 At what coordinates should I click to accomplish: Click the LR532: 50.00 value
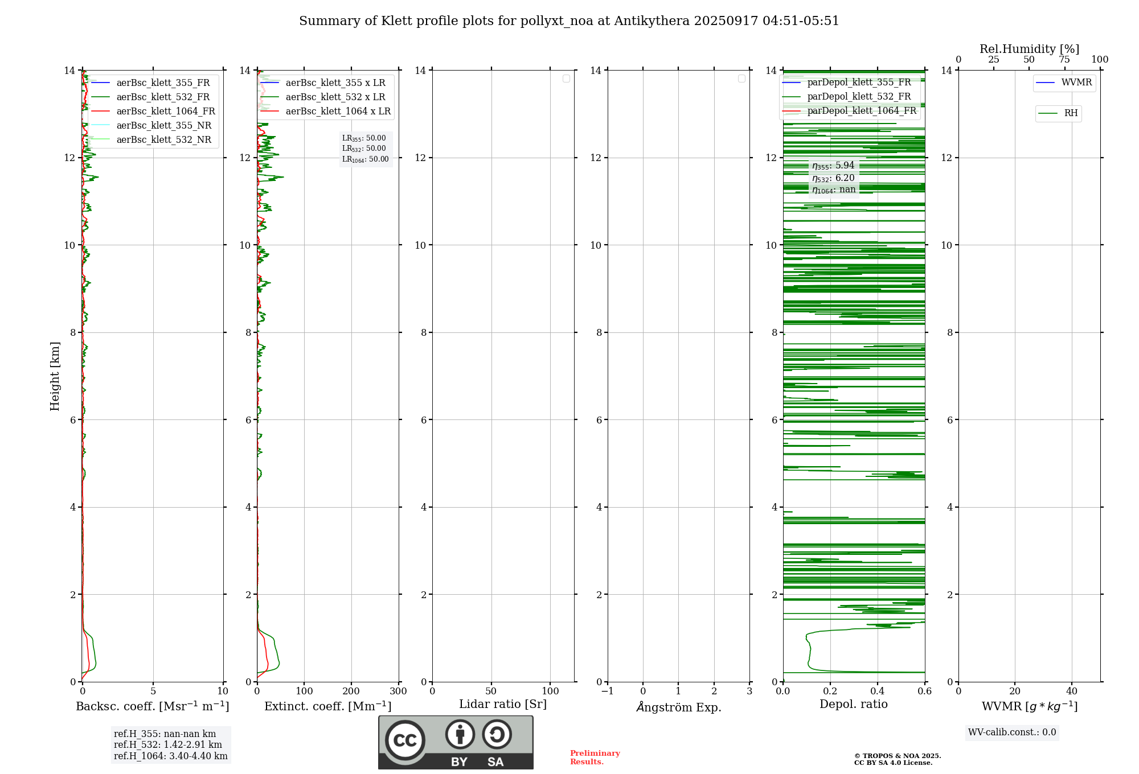coord(364,149)
